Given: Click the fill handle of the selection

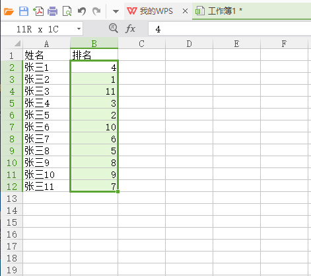Looking at the screenshot, I should [x=118, y=191].
